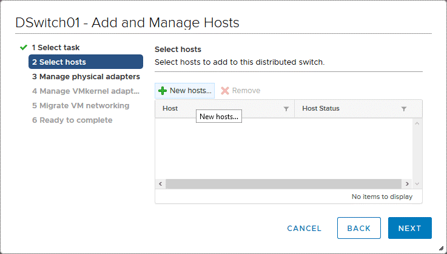Click the down arrow of vertical scrollbar
The image size is (447, 254).
point(417,184)
